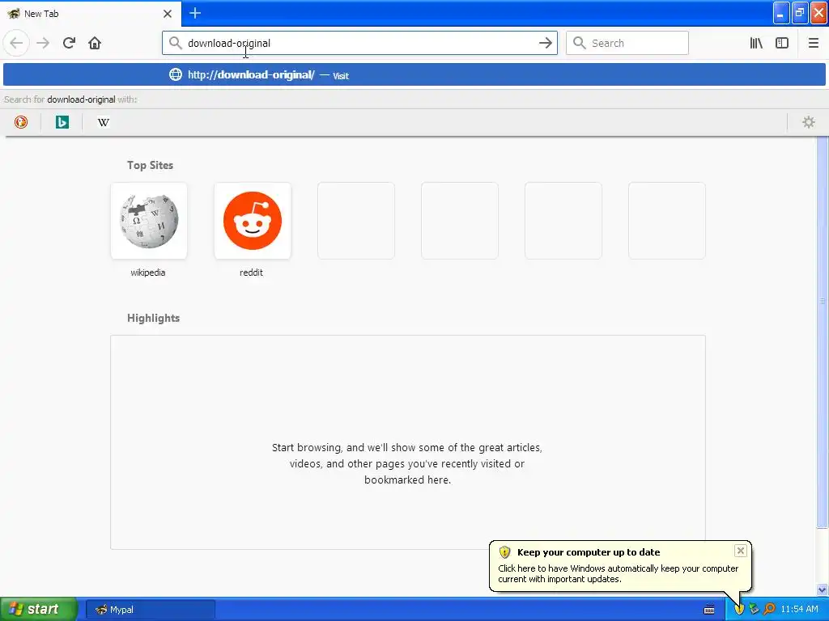Viewport: 829px width, 621px height.
Task: Click the network connection tray icon
Action: click(754, 610)
